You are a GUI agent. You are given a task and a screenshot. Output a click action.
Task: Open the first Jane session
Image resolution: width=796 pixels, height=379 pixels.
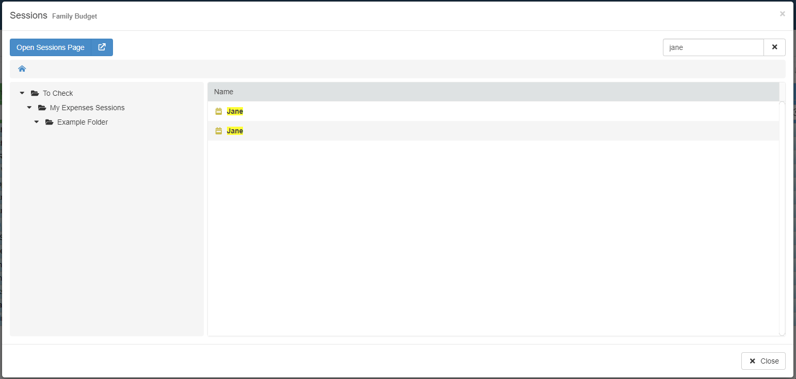point(235,111)
